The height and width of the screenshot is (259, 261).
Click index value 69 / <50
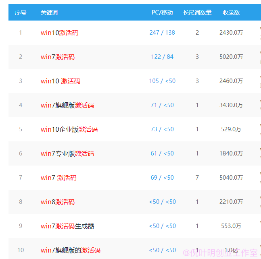click(x=162, y=178)
